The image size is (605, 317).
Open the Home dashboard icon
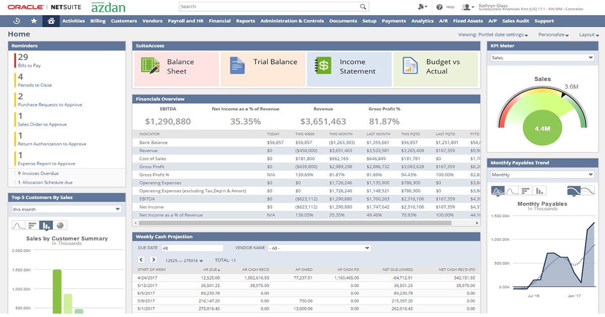pyautogui.click(x=51, y=21)
